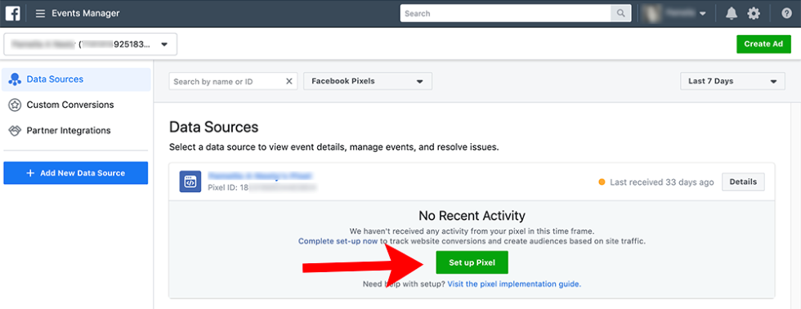Select Data Sources in the sidebar
Viewport: 801px width, 309px height.
77,79
